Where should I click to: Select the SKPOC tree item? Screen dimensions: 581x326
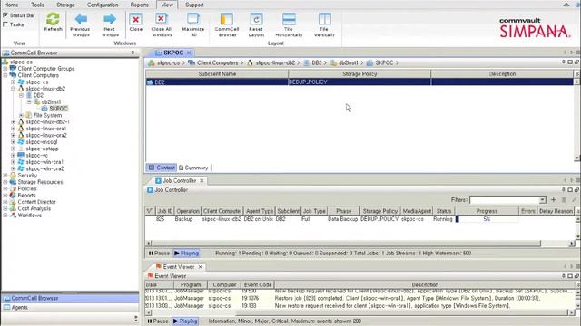point(58,109)
